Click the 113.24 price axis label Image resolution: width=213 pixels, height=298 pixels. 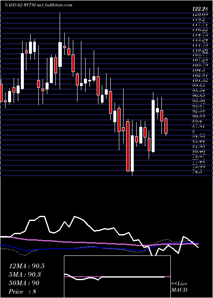pyautogui.click(x=200, y=40)
